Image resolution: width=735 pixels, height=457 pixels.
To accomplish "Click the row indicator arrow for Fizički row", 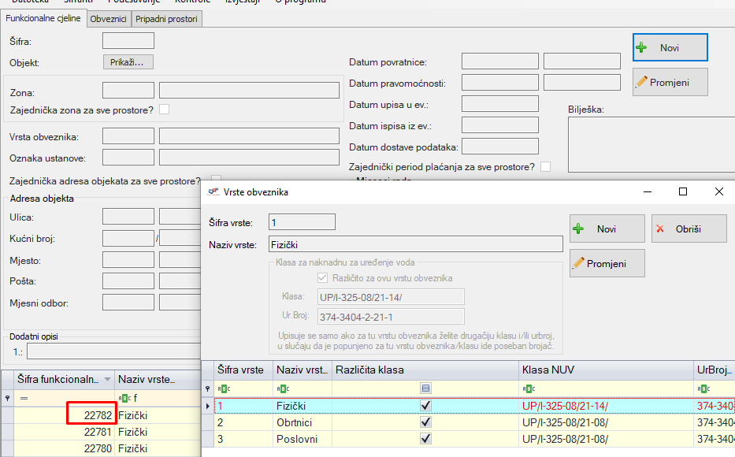I will 208,406.
